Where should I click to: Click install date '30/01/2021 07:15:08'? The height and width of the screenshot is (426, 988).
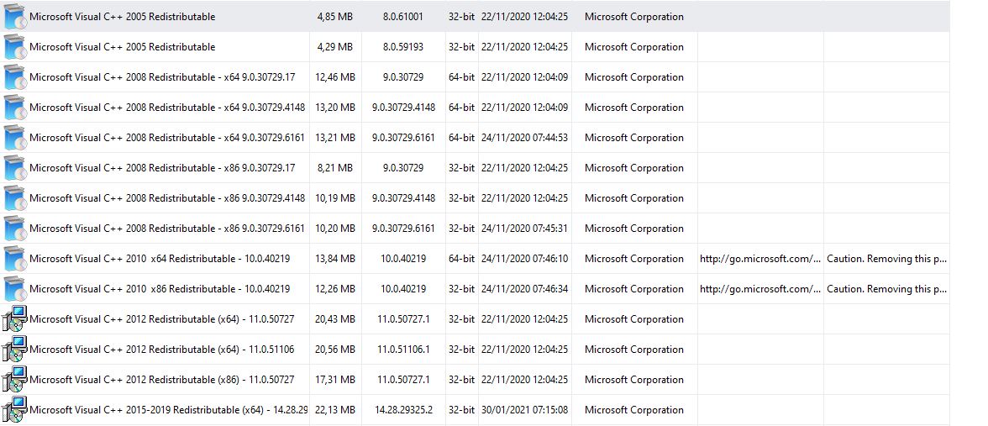tap(524, 410)
